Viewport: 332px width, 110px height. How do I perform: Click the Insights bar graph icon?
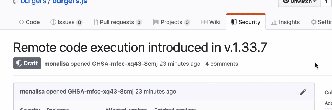click(274, 22)
